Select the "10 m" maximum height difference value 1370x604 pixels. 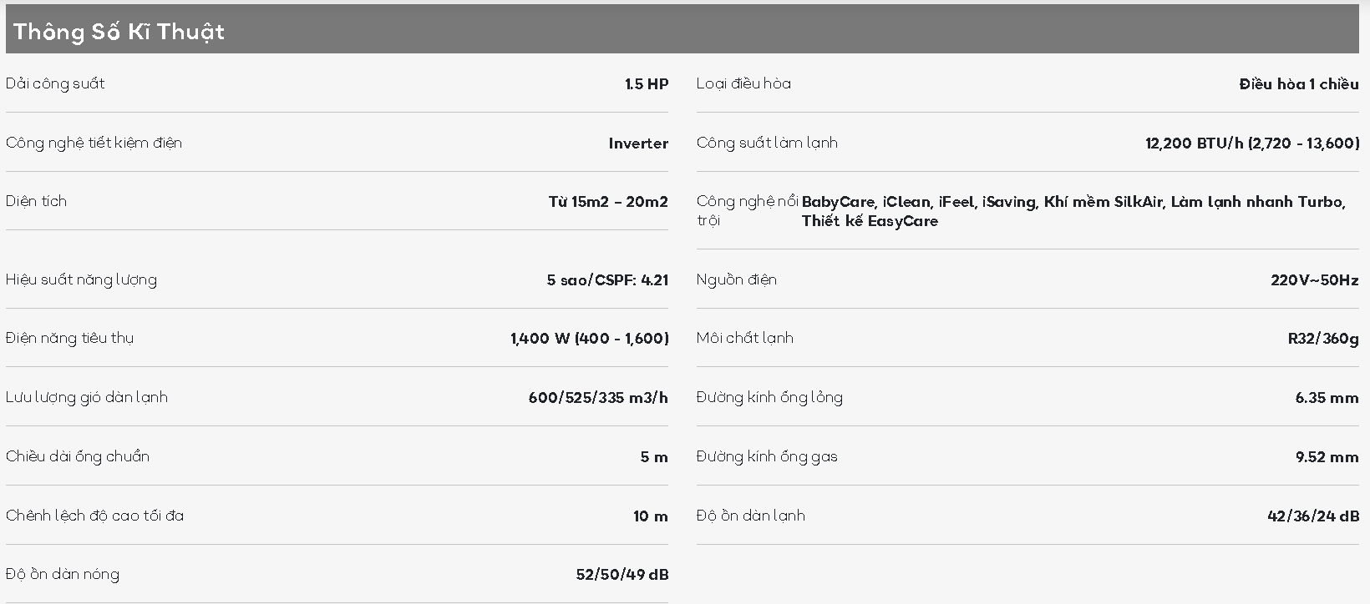(x=651, y=516)
